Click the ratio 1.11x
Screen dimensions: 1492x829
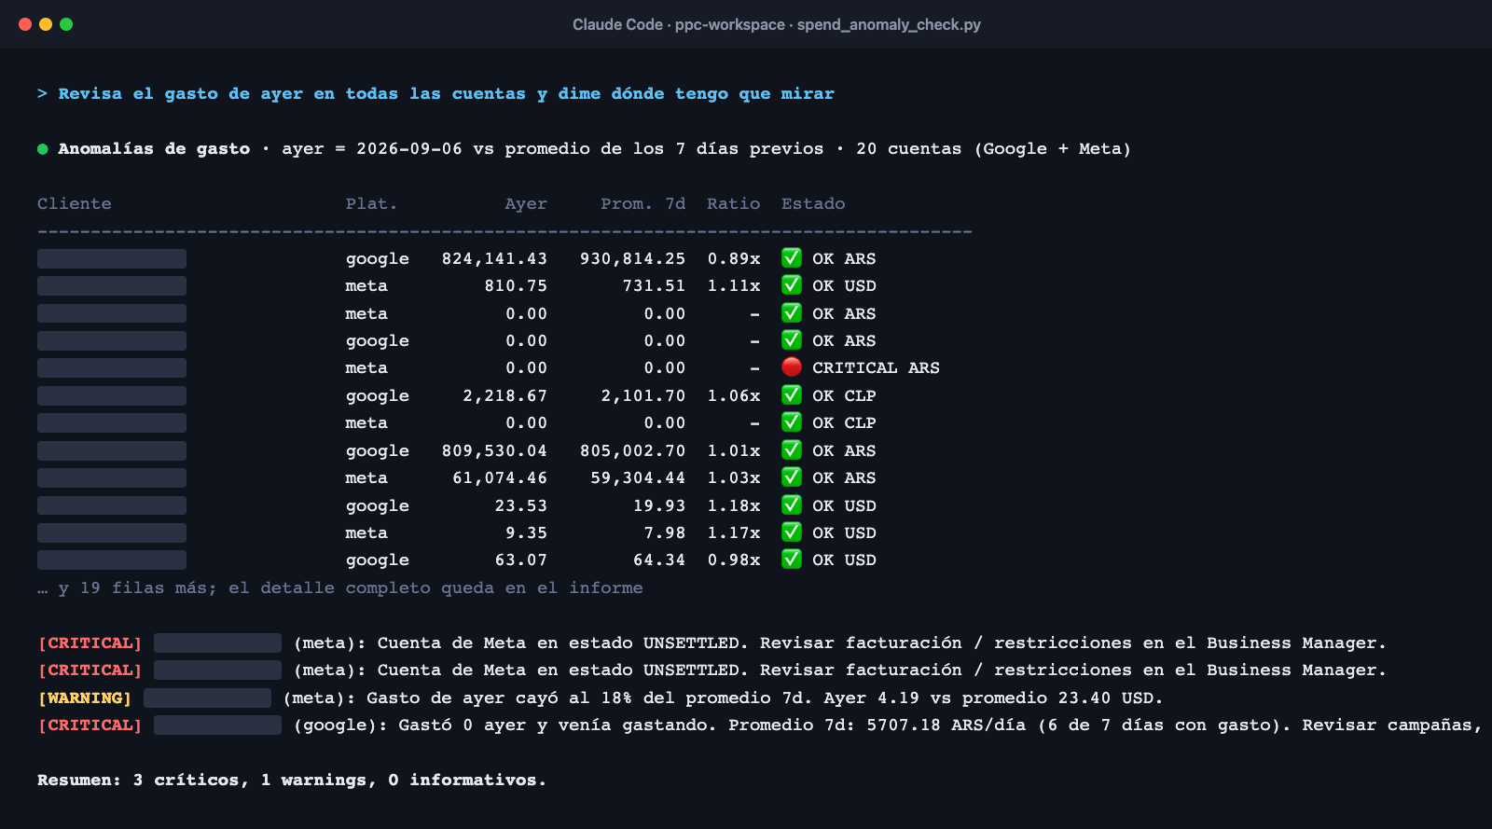click(733, 285)
